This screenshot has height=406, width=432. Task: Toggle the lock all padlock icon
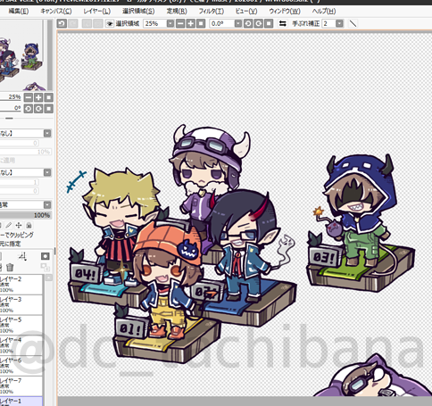(x=29, y=226)
